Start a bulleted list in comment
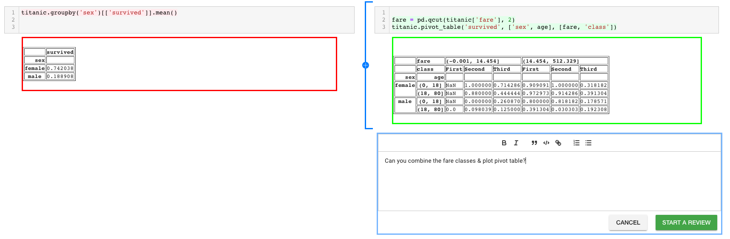The image size is (730, 239). [x=588, y=143]
